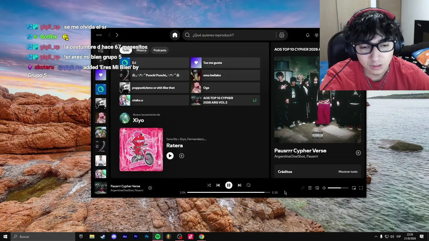This screenshot has height=241, width=429.
Task: Skip to the previous track
Action: pyautogui.click(x=218, y=185)
